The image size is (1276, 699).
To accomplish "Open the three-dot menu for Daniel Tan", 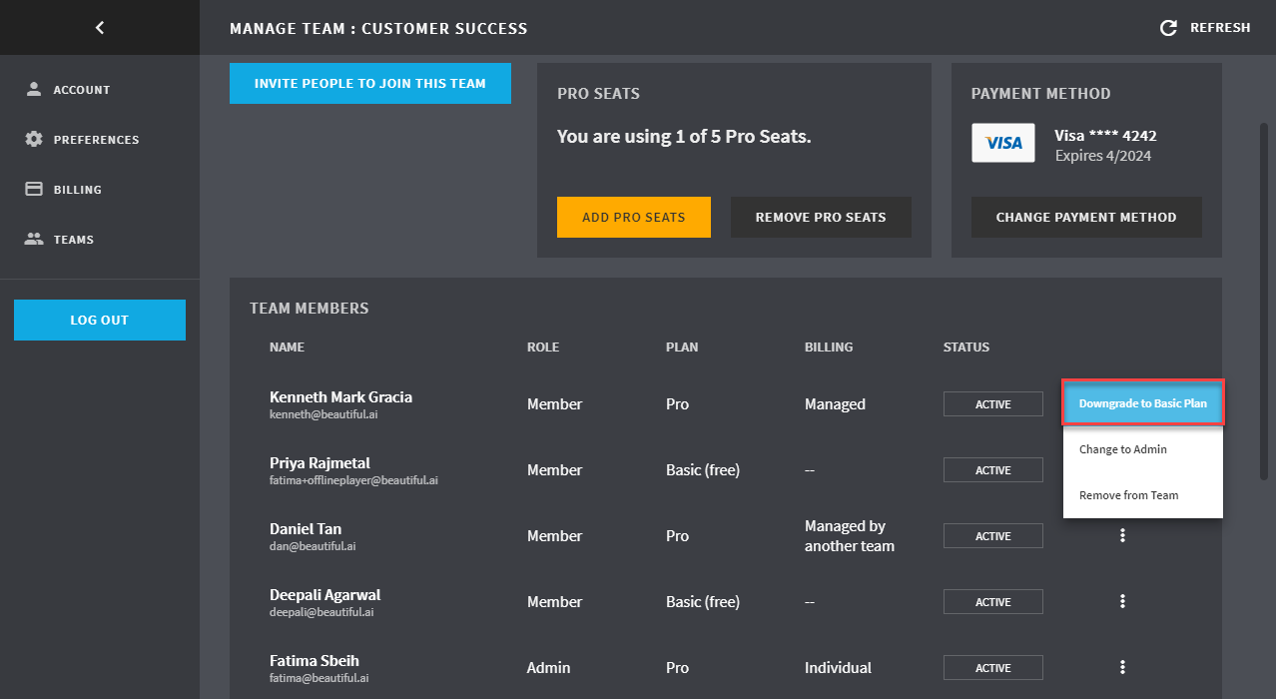I will pyautogui.click(x=1123, y=535).
